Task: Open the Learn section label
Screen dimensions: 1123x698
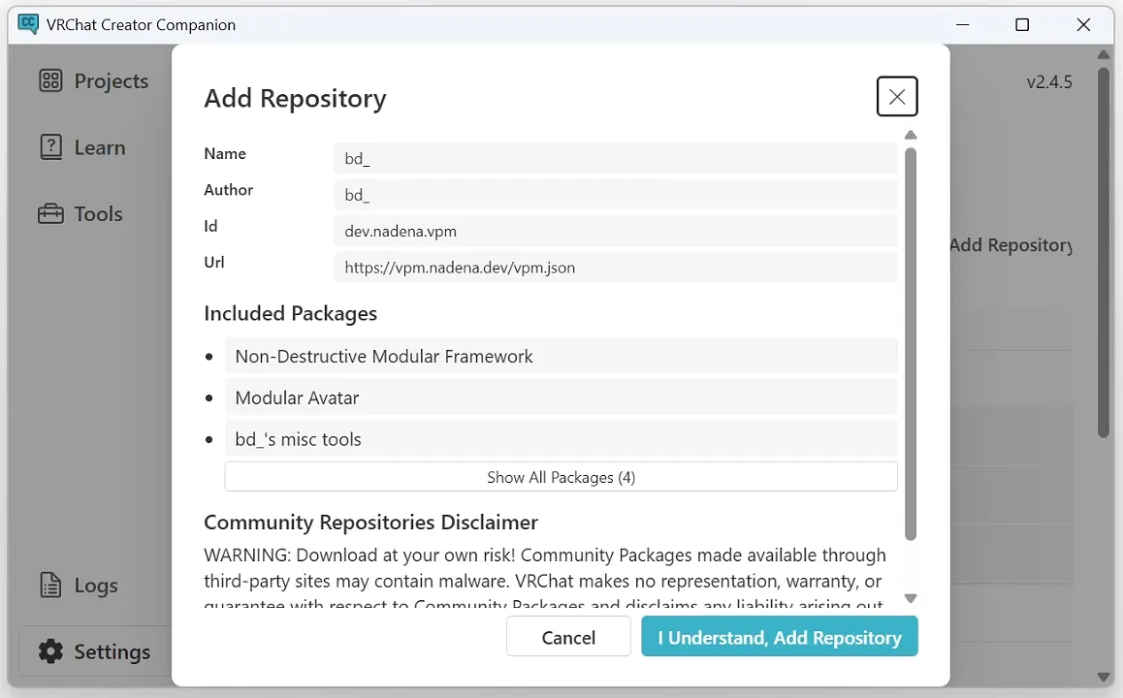Action: [x=100, y=147]
